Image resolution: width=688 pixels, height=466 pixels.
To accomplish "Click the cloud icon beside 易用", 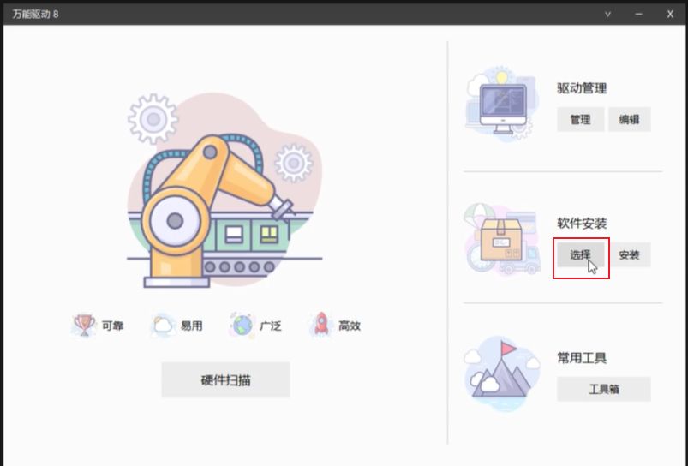I will [162, 325].
